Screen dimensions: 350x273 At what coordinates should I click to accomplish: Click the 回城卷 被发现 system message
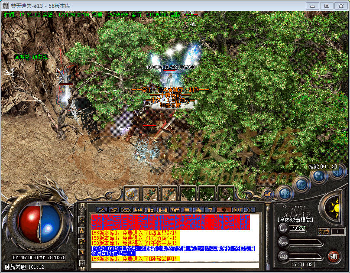tap(31, 57)
